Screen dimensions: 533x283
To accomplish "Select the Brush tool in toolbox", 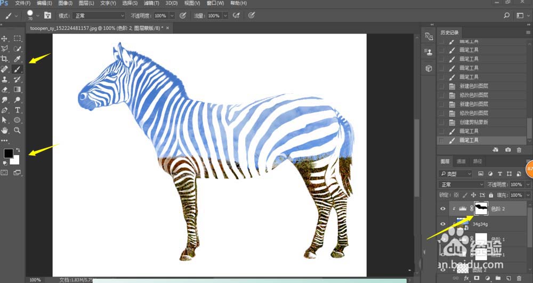I will point(18,69).
